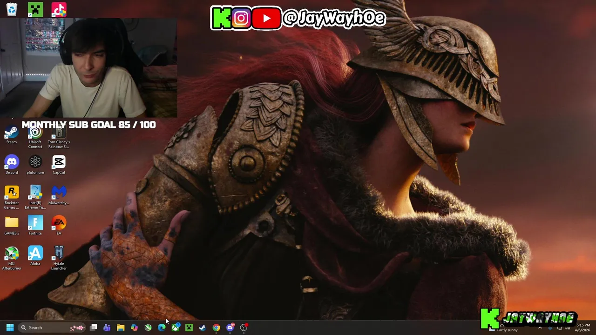Switch to Discord in the taskbar
The image size is (596, 335).
230,328
